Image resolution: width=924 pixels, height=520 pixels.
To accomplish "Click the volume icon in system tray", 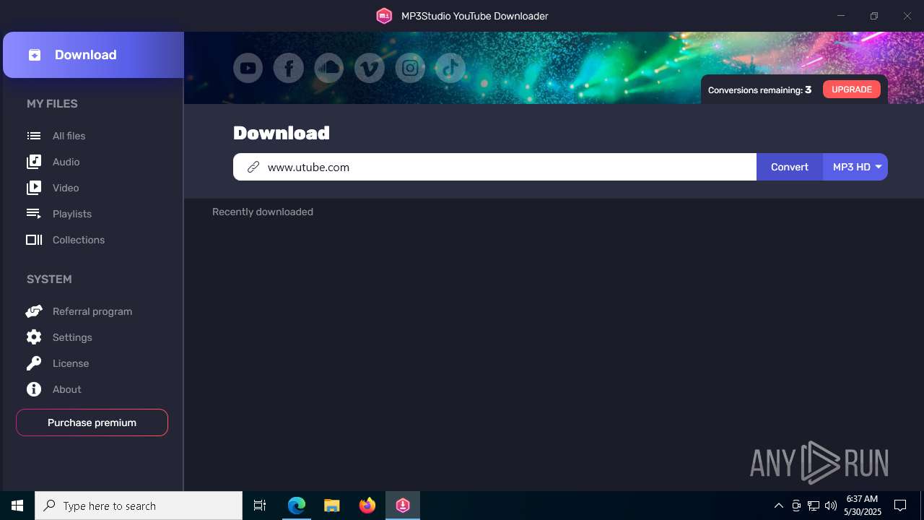I will (831, 506).
